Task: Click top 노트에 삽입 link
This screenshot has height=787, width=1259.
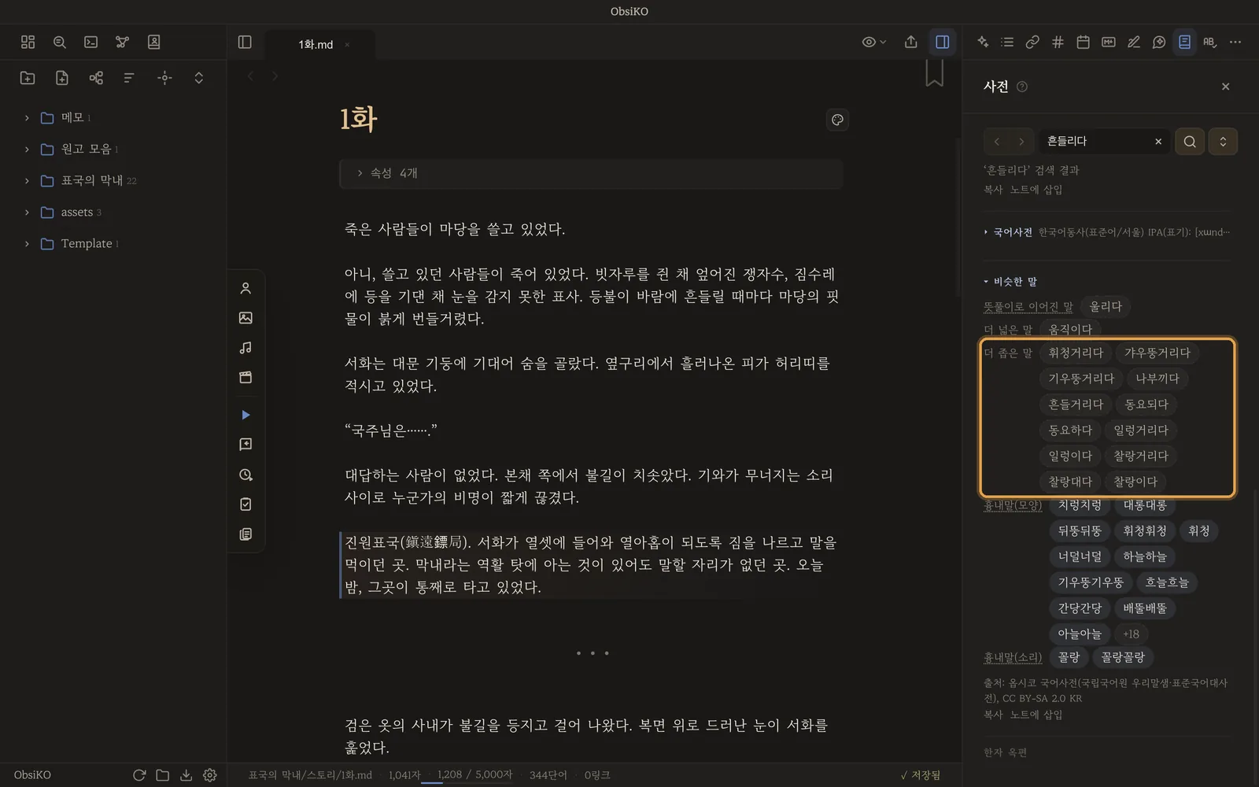Action: (1036, 190)
